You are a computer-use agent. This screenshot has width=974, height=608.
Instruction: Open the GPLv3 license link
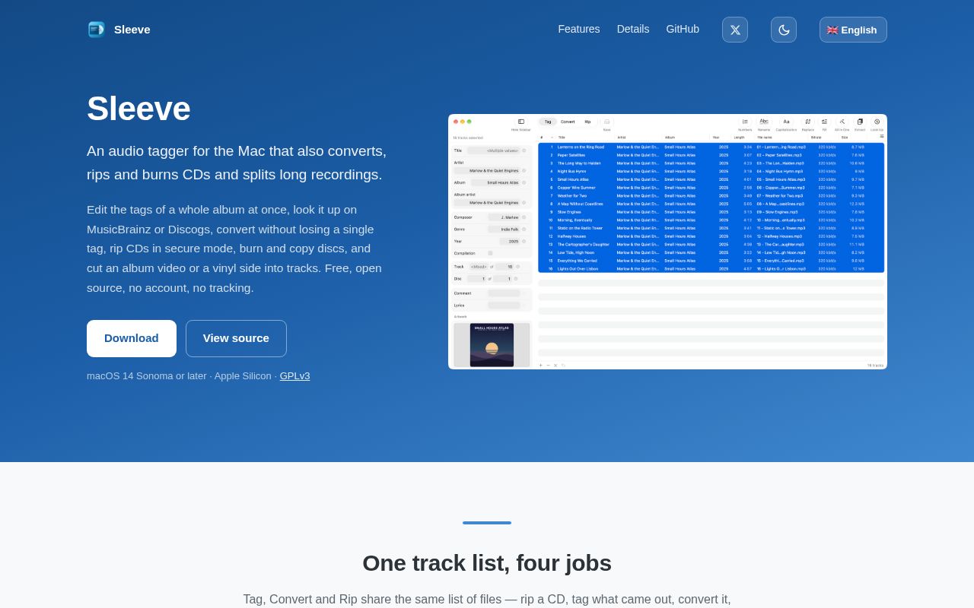pos(294,375)
